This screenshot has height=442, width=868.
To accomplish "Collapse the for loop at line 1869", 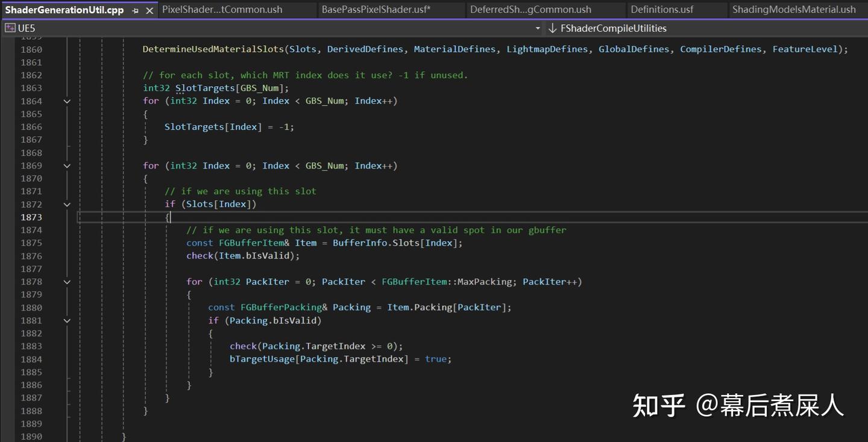I will [67, 165].
